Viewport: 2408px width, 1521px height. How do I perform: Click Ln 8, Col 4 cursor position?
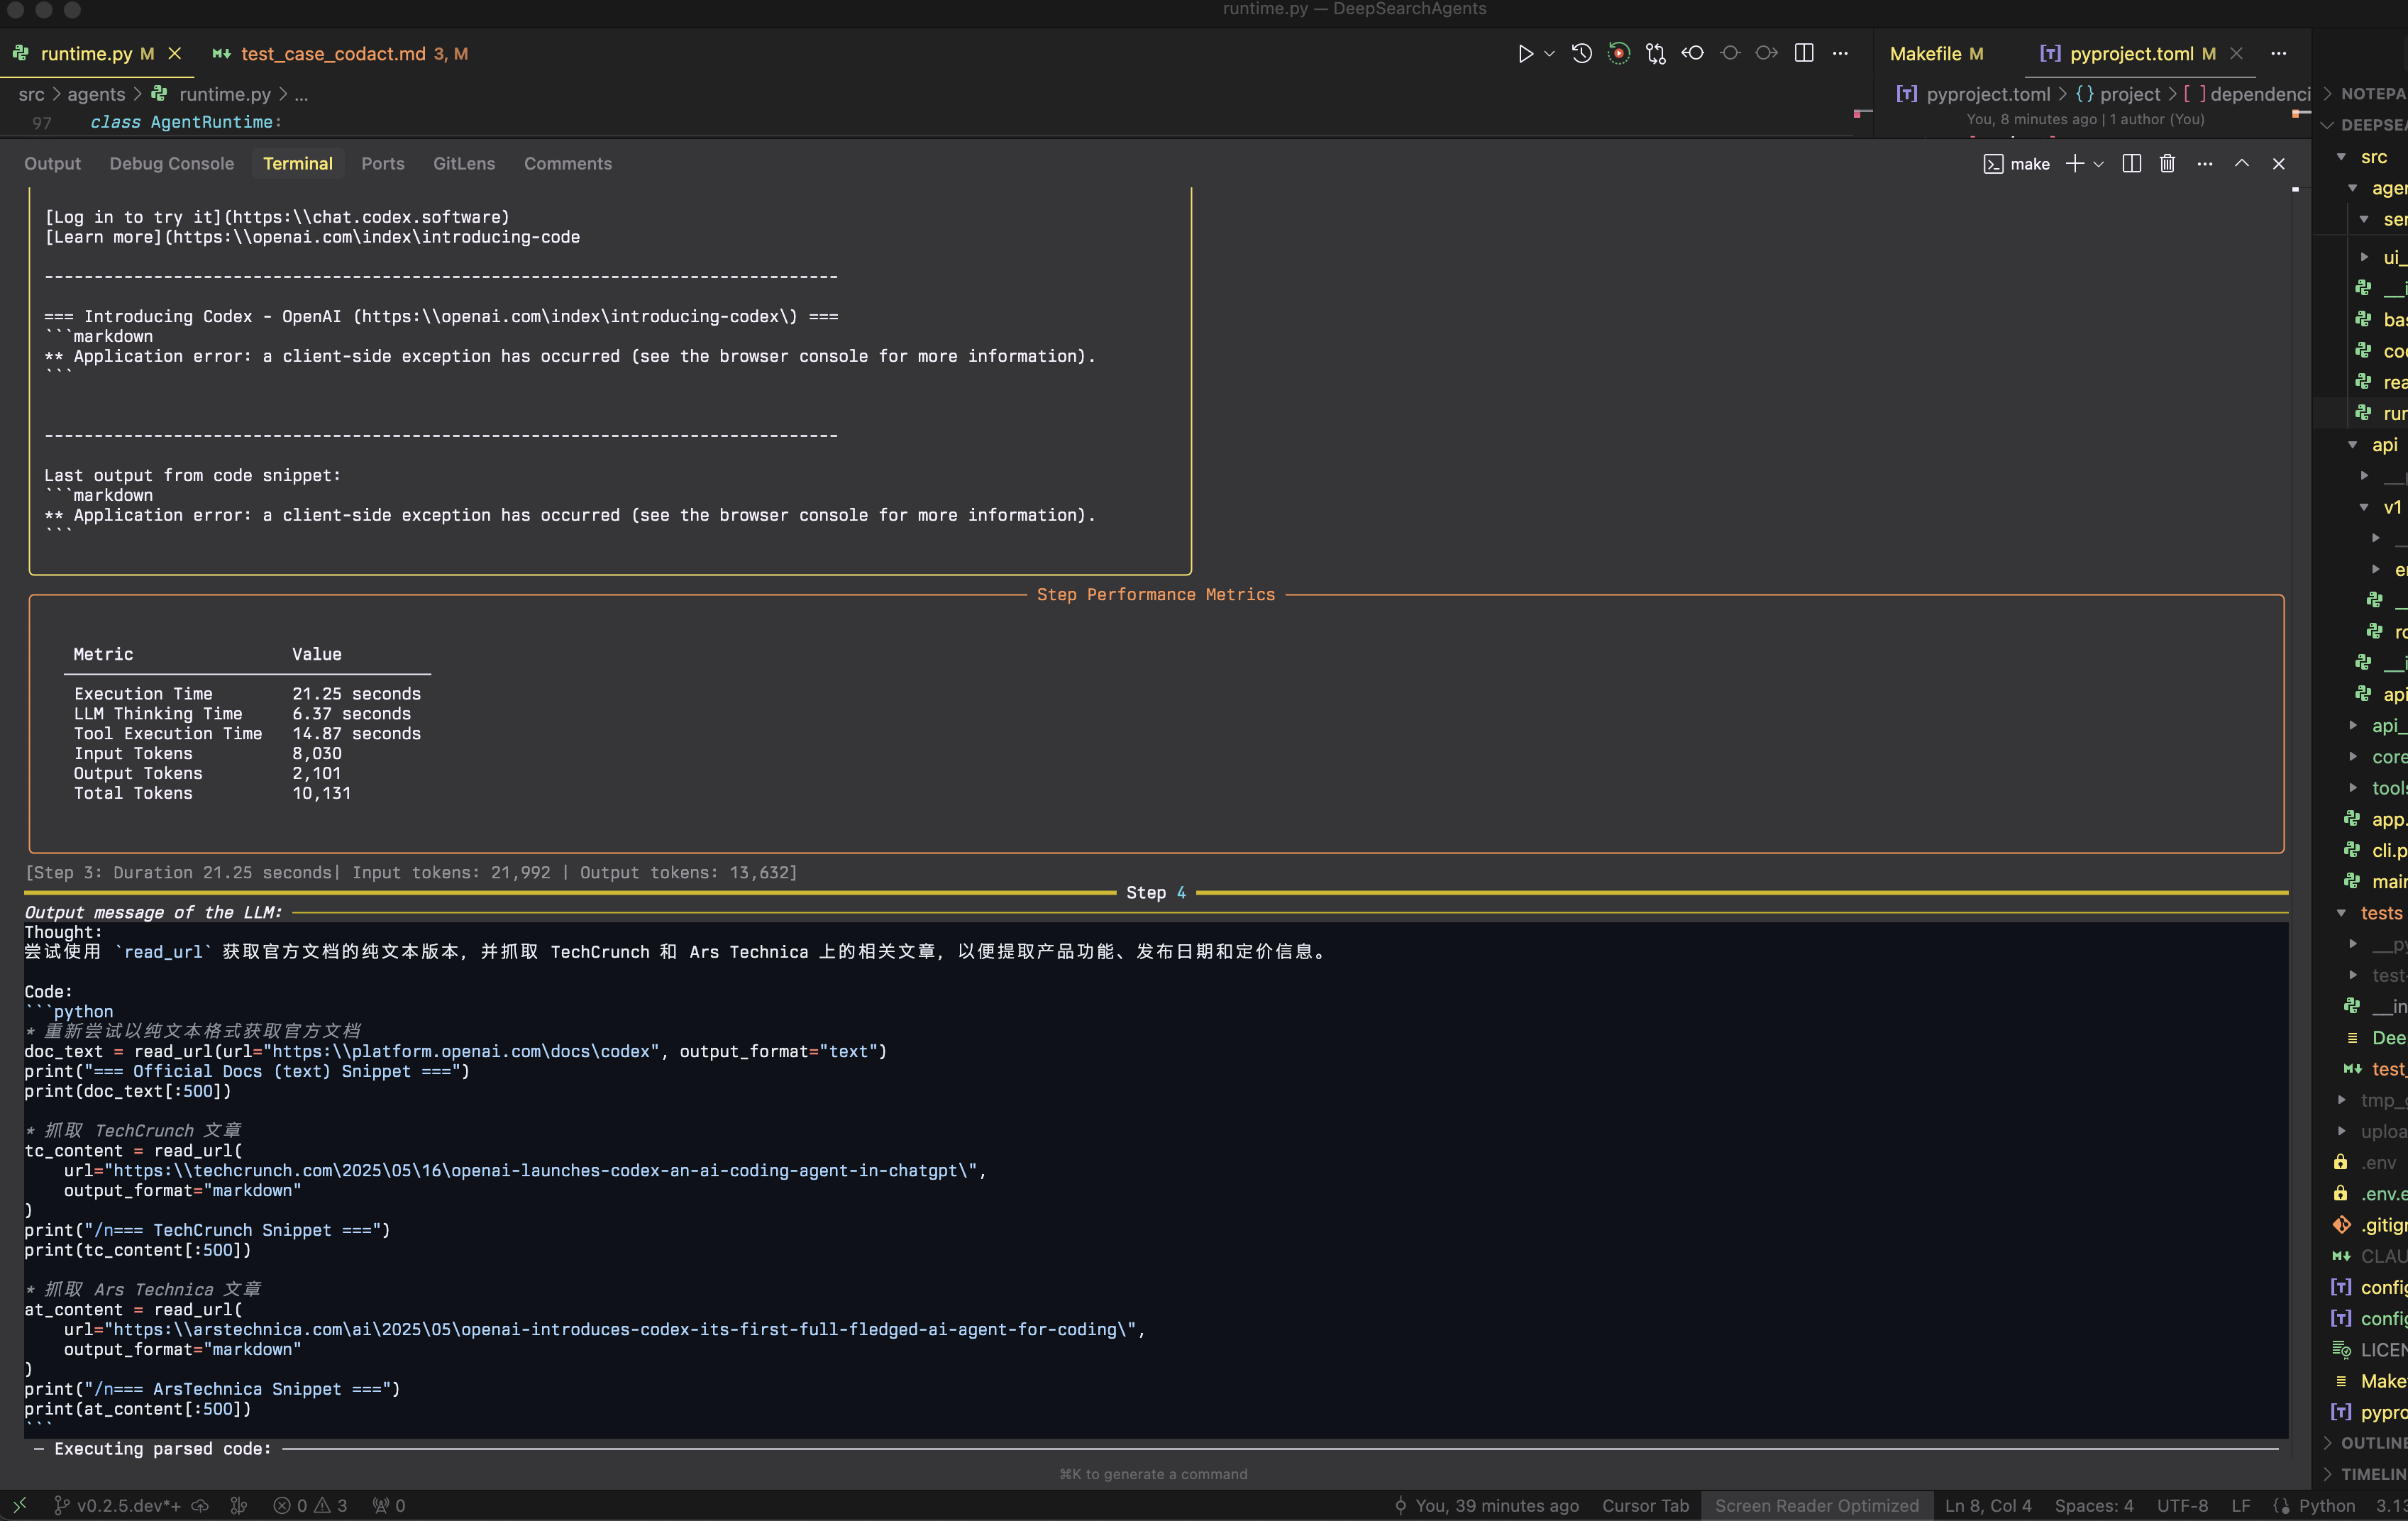pos(1988,1505)
